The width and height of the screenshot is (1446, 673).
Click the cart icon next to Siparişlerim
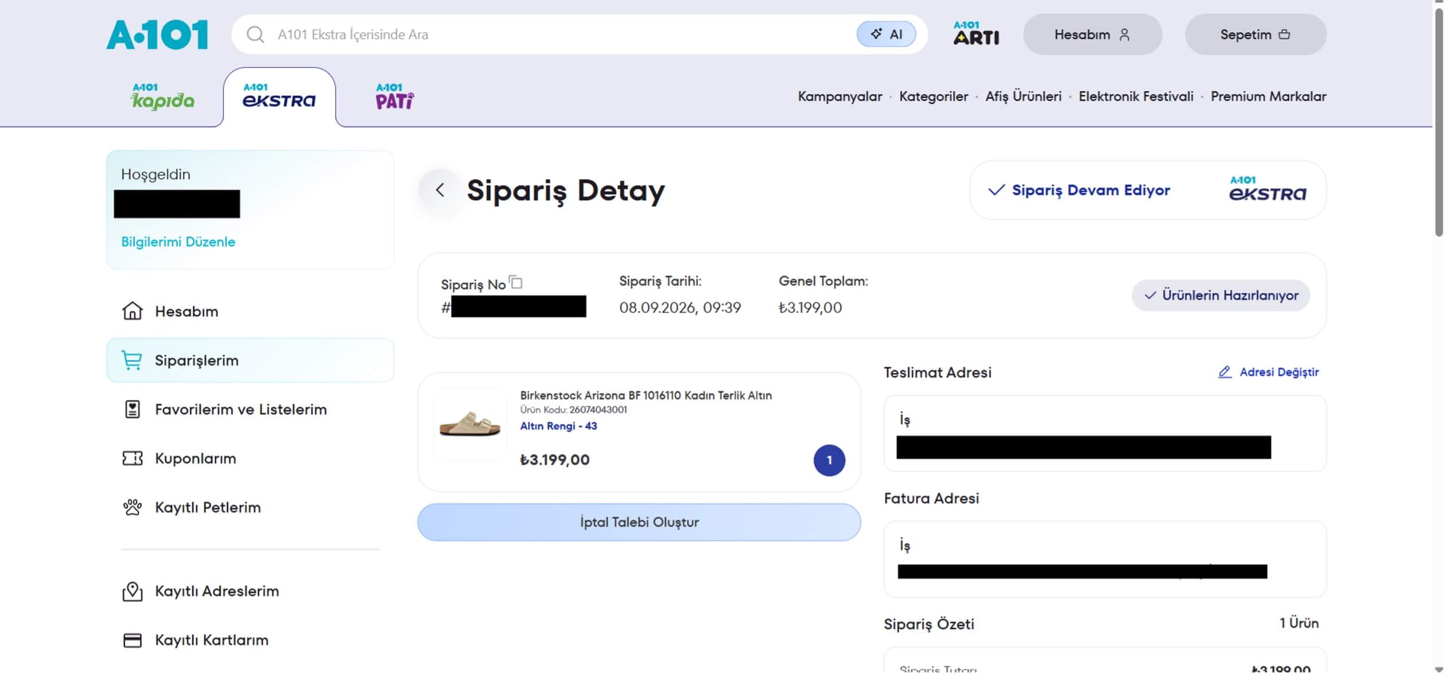click(x=132, y=360)
